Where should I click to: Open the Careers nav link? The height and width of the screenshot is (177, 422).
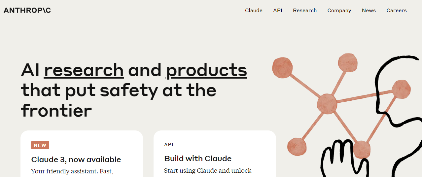[x=397, y=11]
